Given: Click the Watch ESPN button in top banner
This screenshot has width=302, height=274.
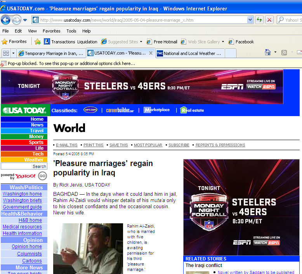Looking at the screenshot, I should tap(261, 87).
